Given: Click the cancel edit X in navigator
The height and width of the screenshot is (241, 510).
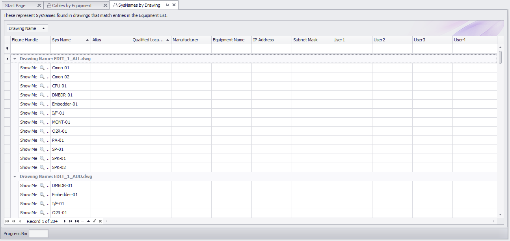Looking at the screenshot, I should point(100,221).
